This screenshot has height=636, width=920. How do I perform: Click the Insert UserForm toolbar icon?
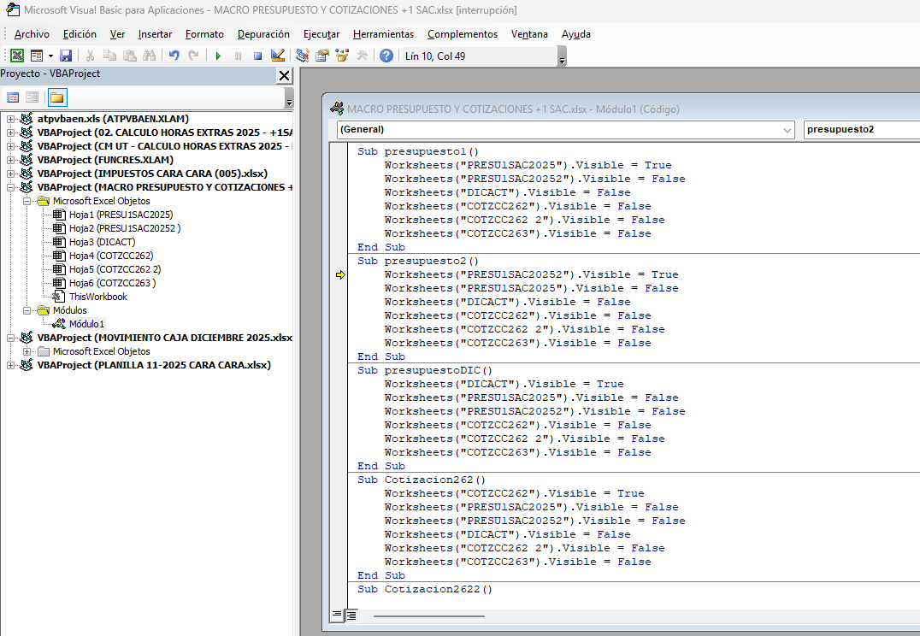[37, 56]
